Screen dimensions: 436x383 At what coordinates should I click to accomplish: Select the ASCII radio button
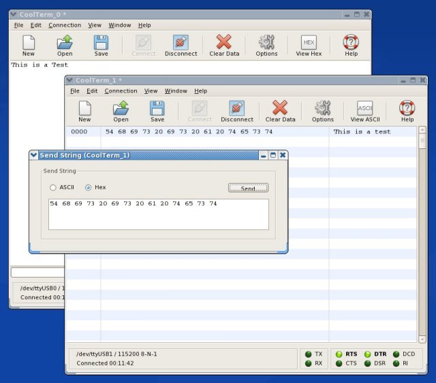pos(53,188)
